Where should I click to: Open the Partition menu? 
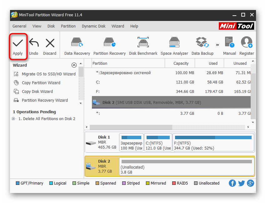(x=68, y=26)
